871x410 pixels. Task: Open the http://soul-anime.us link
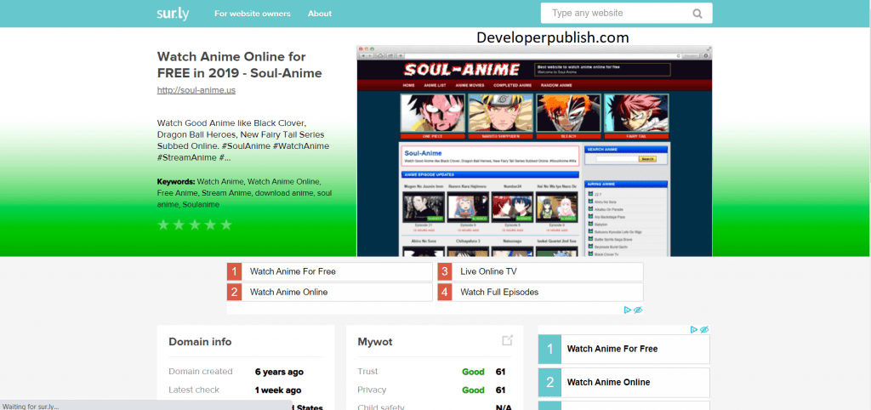[196, 90]
